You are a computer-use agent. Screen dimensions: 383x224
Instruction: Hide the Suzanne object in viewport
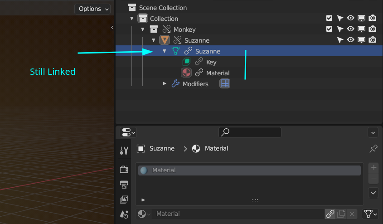[350, 40]
